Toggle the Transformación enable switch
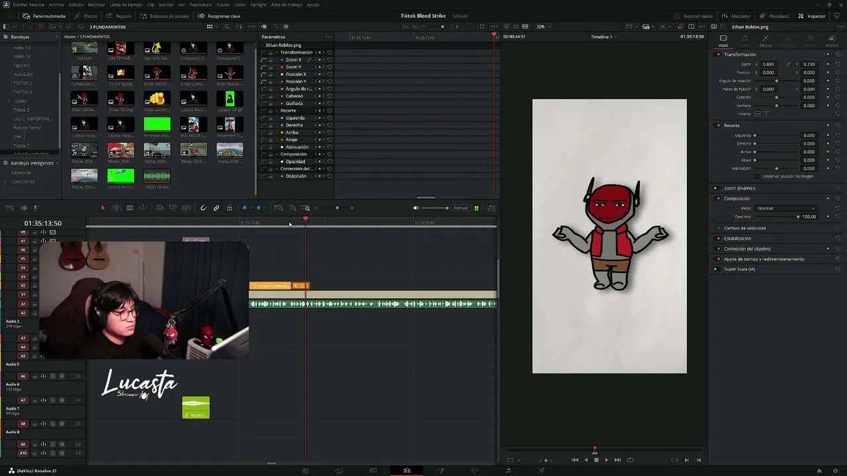The height and width of the screenshot is (476, 847). pyautogui.click(x=718, y=54)
